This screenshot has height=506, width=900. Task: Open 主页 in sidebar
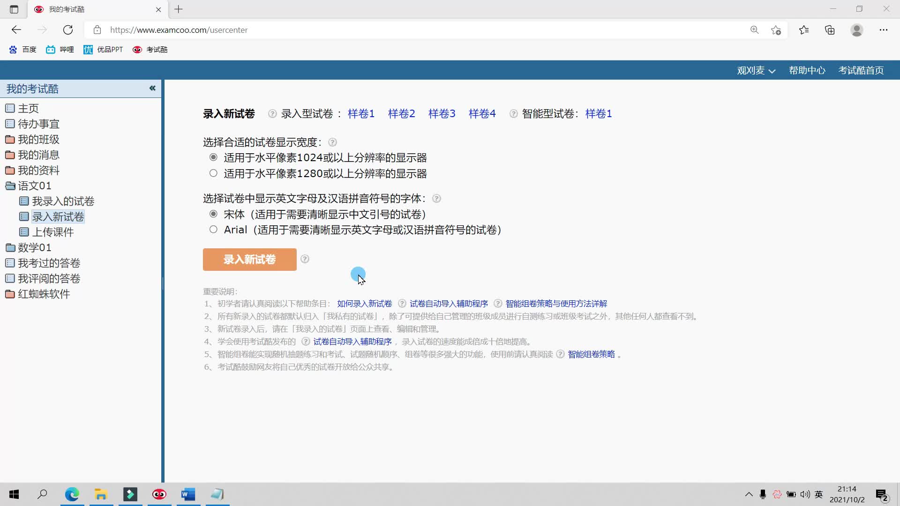click(x=22, y=109)
